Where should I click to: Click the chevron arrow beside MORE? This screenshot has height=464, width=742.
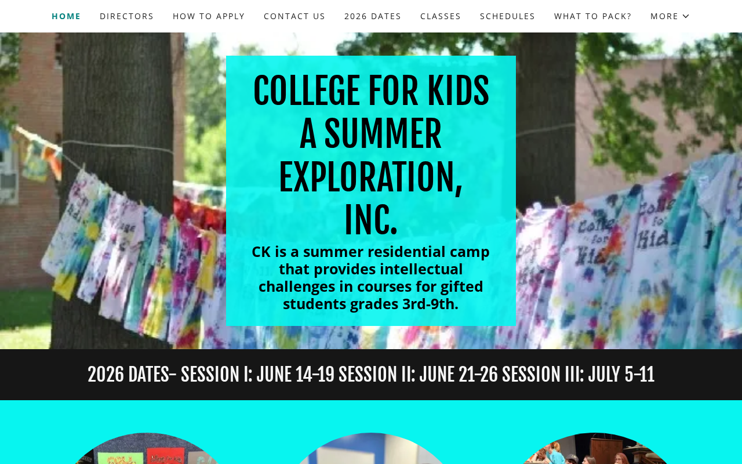pos(686,16)
